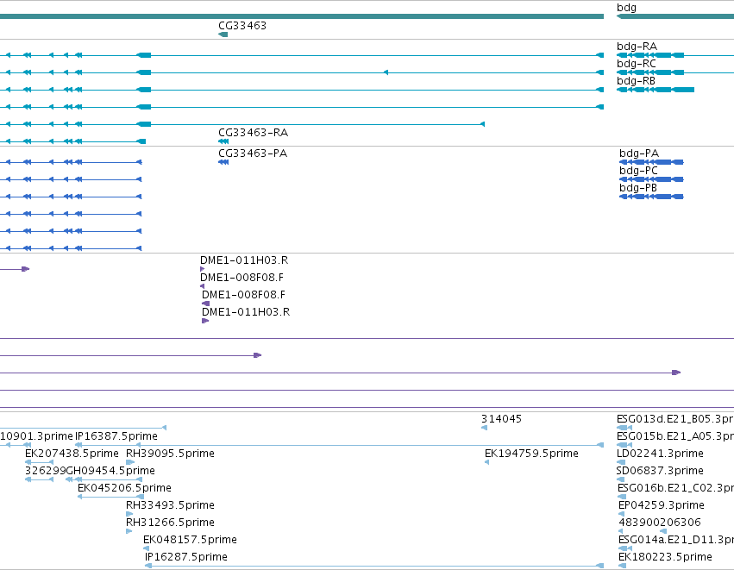Click the IP16287.5prime label
Image resolution: width=734 pixels, height=570 pixels.
coord(185,557)
